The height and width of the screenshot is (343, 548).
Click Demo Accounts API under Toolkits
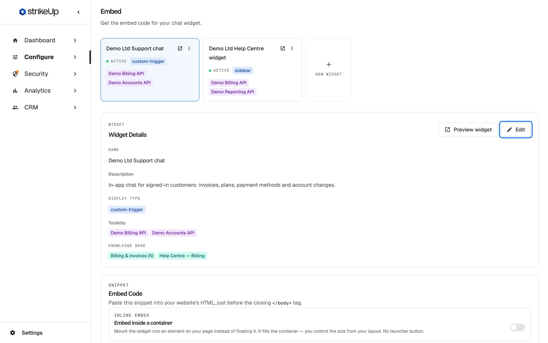pos(173,233)
